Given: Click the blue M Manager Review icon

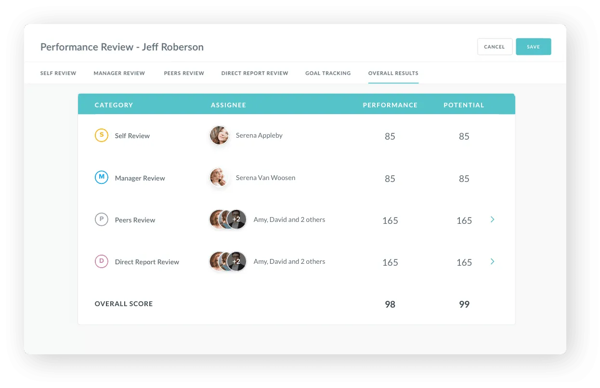Looking at the screenshot, I should 101,177.
